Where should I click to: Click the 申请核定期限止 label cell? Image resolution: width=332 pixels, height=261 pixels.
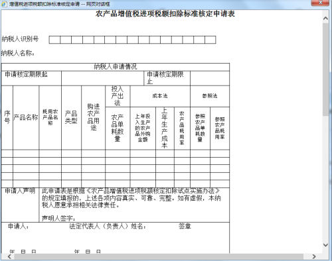coord(167,78)
